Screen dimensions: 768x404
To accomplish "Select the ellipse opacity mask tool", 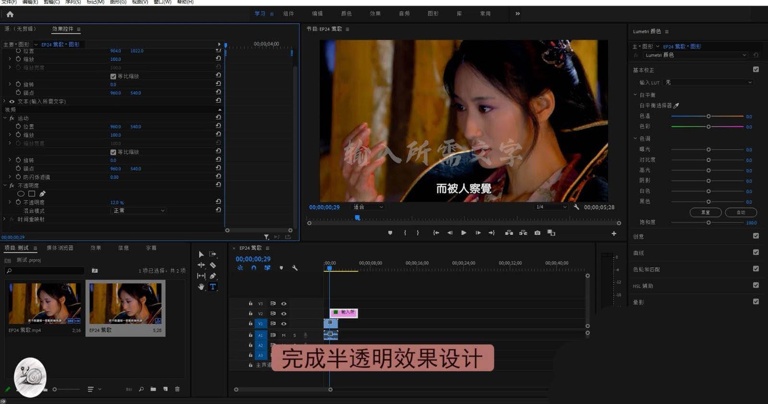I will (21, 194).
